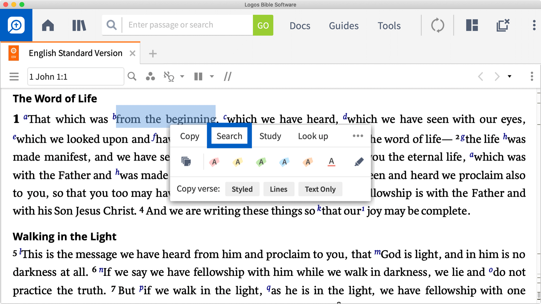Open more options ellipsis in popup
The image size is (541, 304).
point(358,136)
